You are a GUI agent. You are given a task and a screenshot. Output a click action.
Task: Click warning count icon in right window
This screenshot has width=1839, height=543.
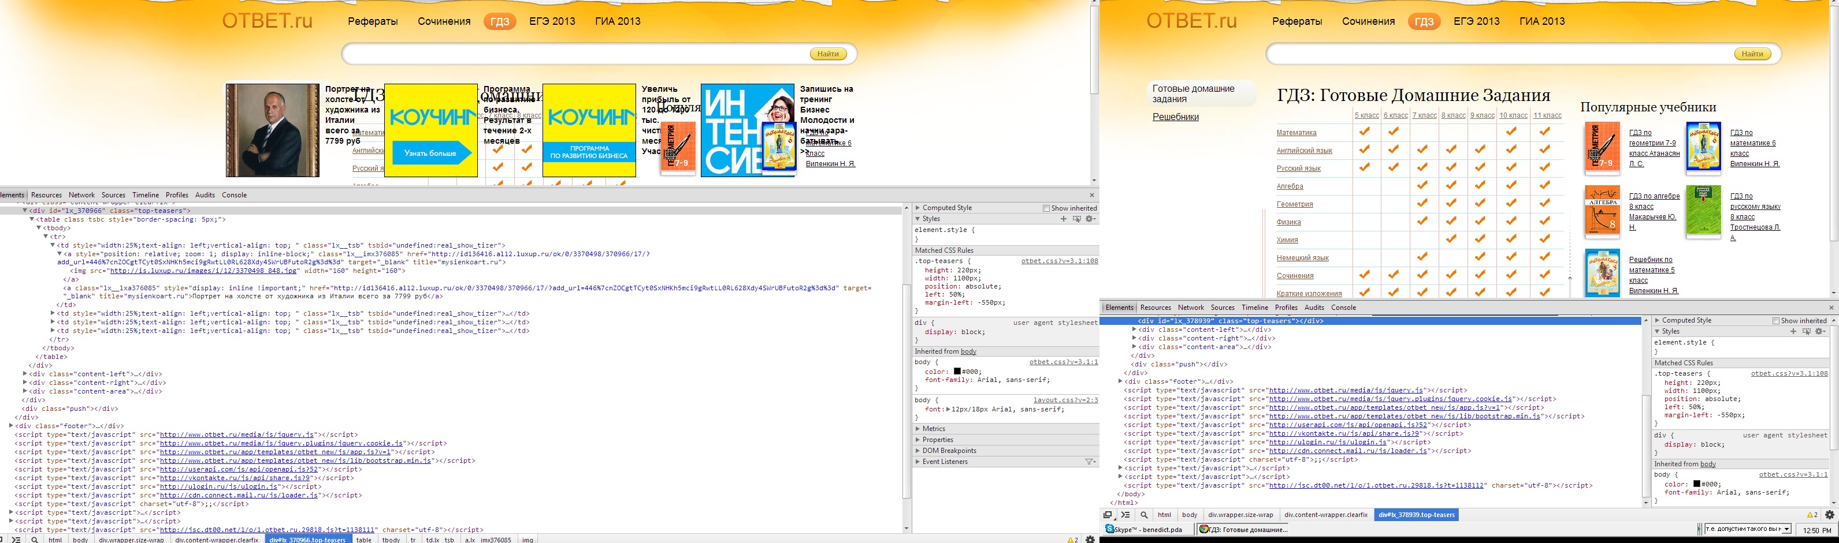(1812, 515)
